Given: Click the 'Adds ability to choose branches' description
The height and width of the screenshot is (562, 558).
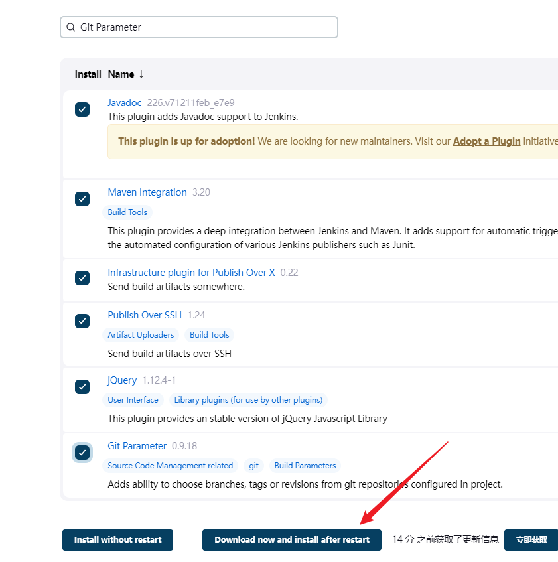Looking at the screenshot, I should tap(305, 484).
